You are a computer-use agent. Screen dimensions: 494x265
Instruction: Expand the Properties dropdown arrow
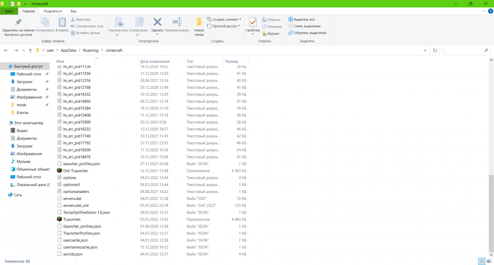coord(252,34)
